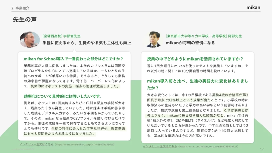Select the [東京都市大学等々力中学校・高等学校] 阿部先生 label
This screenshot has width=272, height=153.
click(x=204, y=36)
